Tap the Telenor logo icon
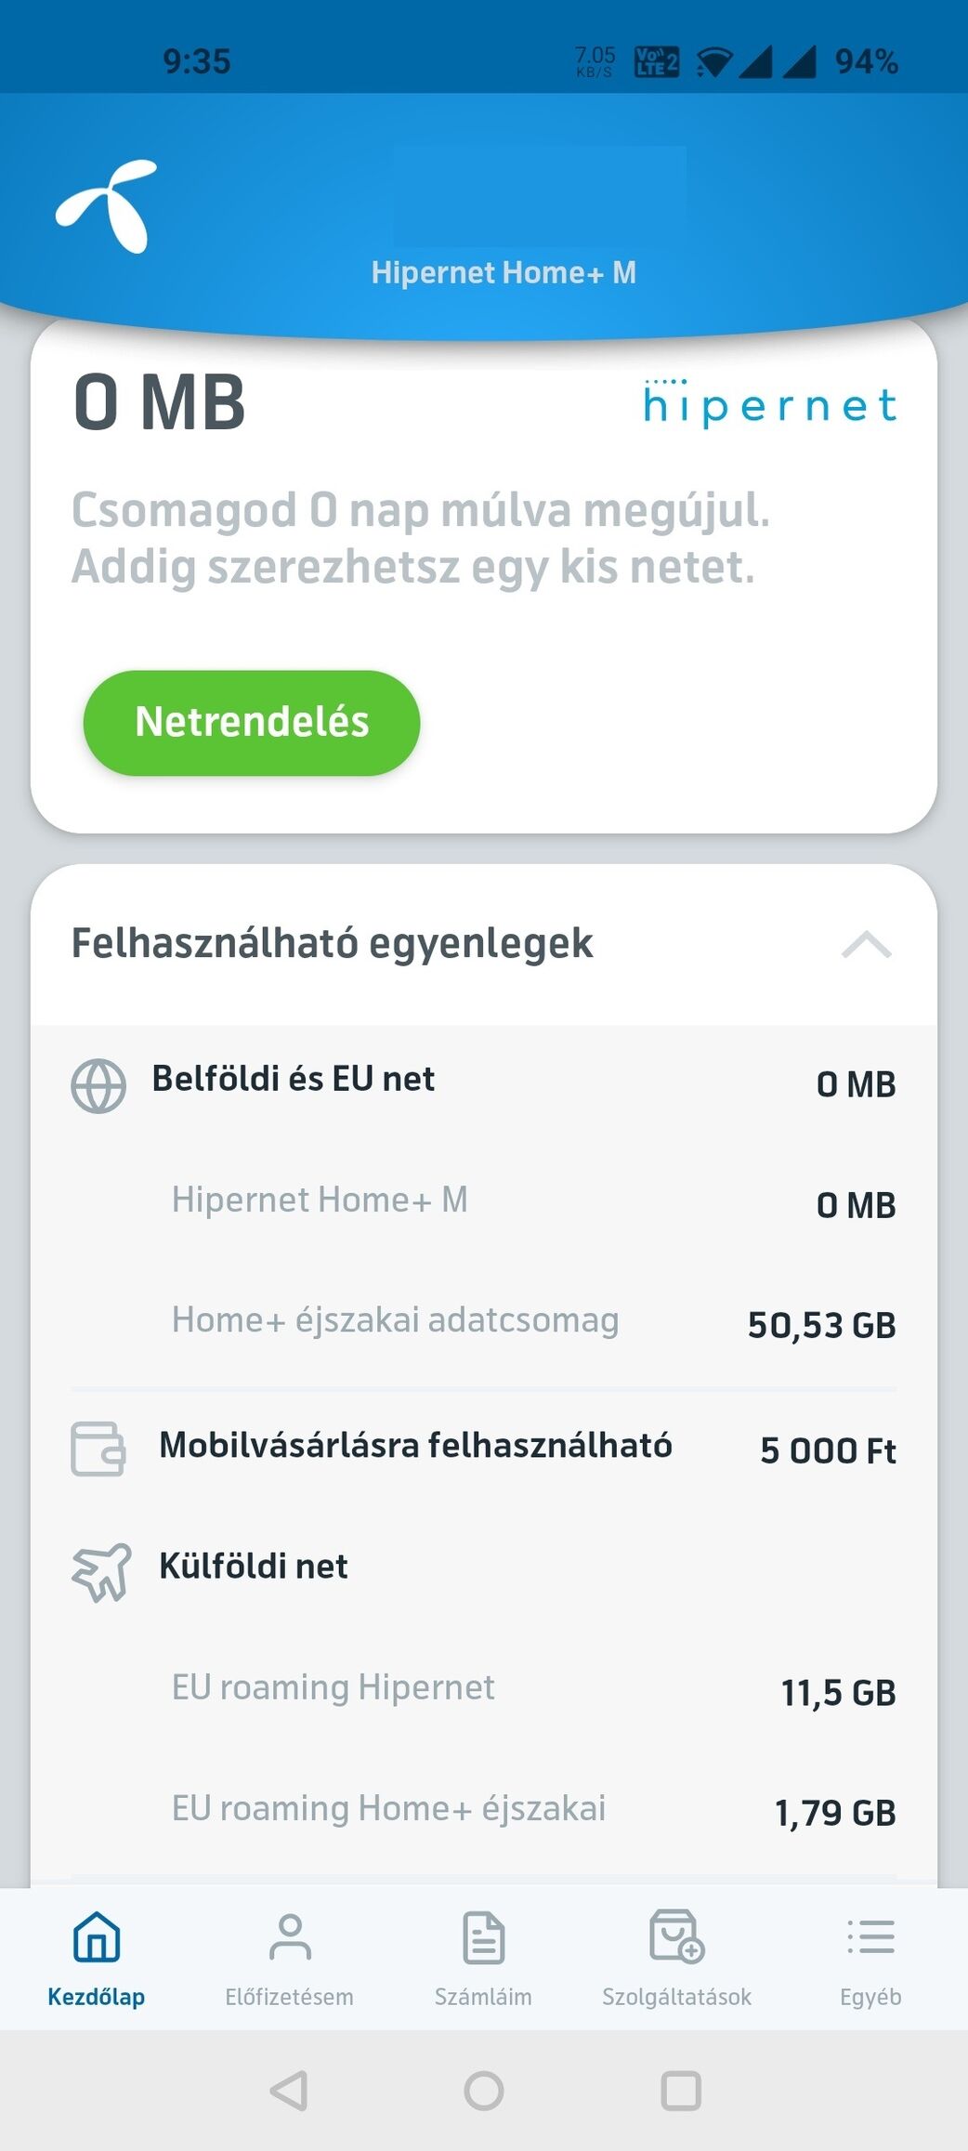The image size is (968, 2151). (106, 206)
